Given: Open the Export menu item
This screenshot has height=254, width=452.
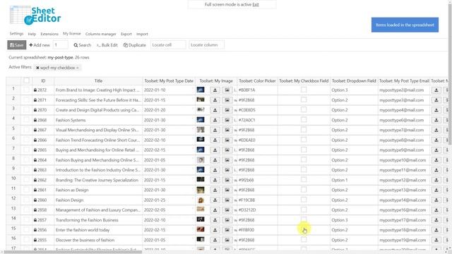Looking at the screenshot, I should coord(126,34).
